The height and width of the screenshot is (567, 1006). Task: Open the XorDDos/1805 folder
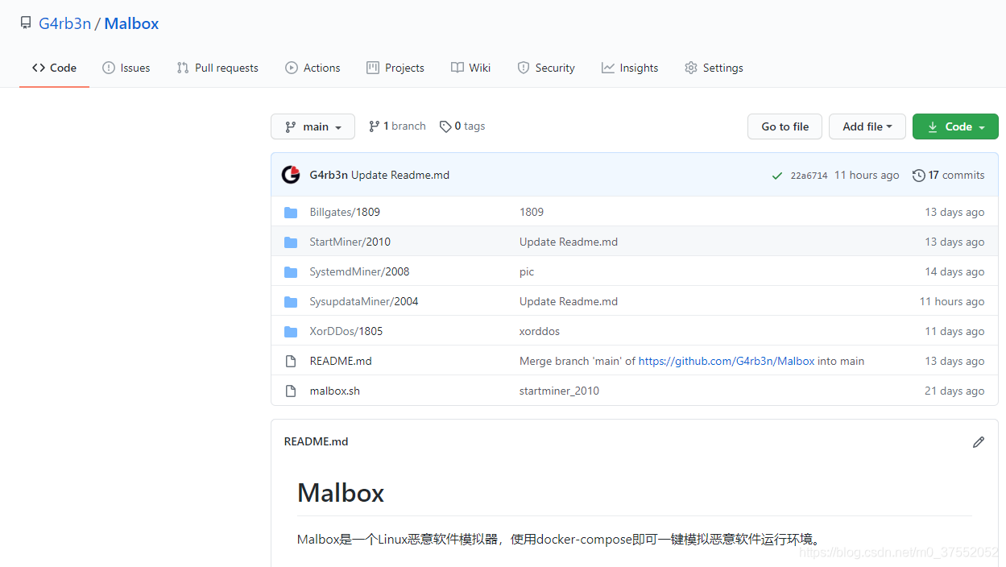pos(346,331)
